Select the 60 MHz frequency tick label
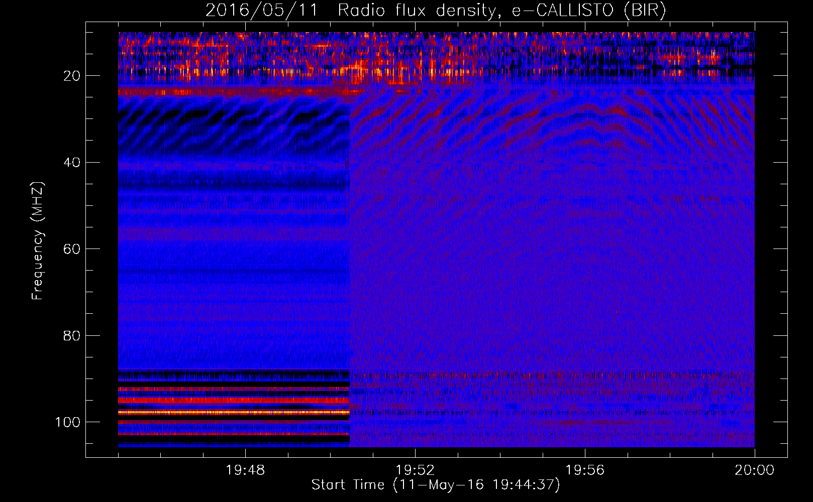The height and width of the screenshot is (502, 813). tap(72, 249)
